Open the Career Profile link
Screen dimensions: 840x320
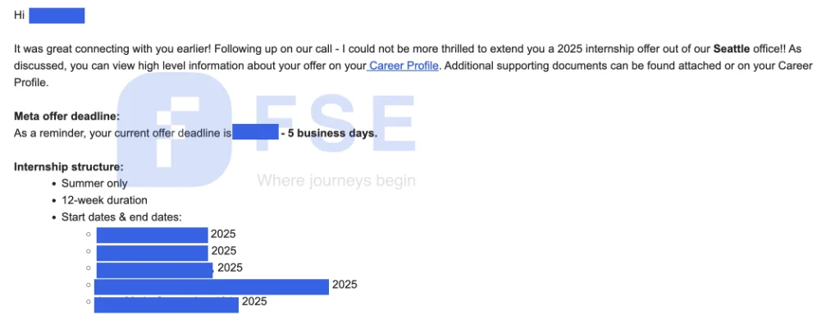[404, 66]
